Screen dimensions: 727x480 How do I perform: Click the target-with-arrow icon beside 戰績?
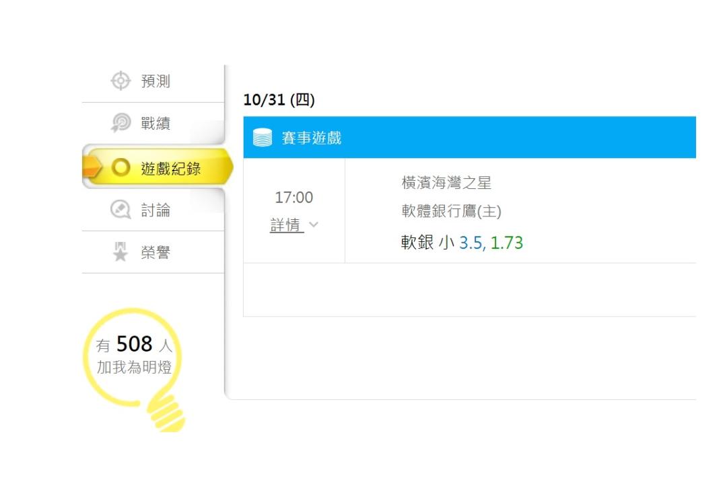pyautogui.click(x=120, y=123)
